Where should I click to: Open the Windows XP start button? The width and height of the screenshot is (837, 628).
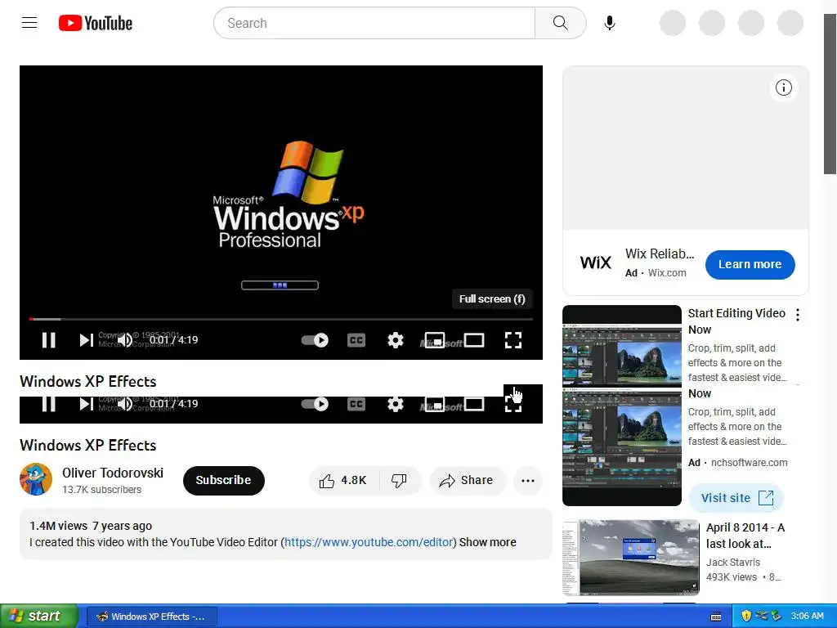[x=39, y=616]
